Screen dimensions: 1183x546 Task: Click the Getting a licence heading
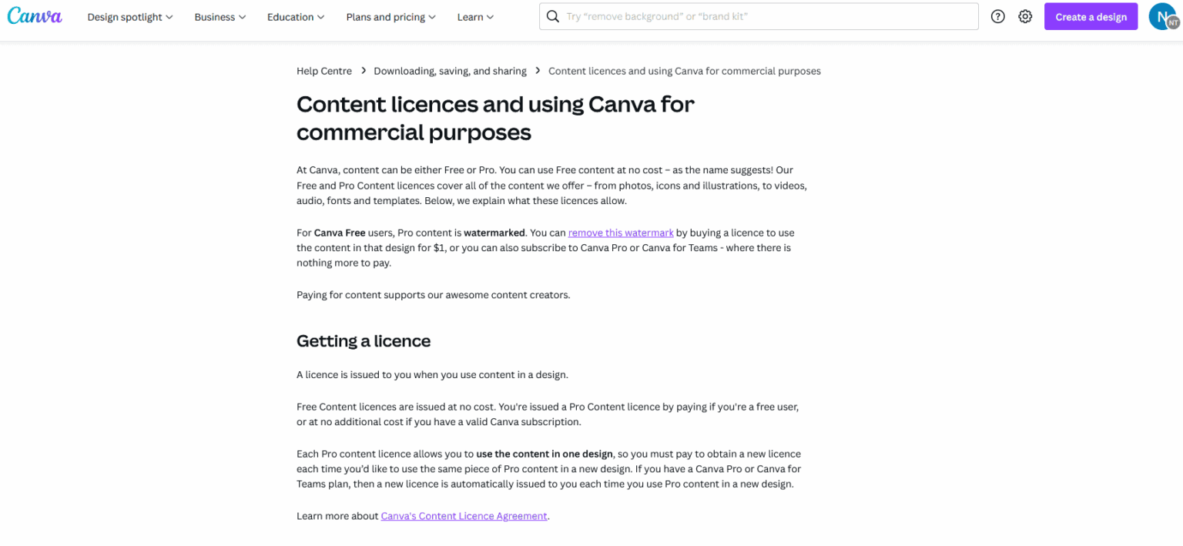(x=364, y=340)
